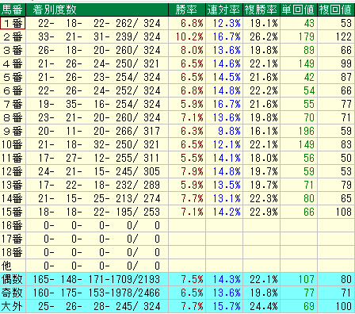
Task: Click the 12.1% 連対率 in the 10番 row
Action: point(227,144)
